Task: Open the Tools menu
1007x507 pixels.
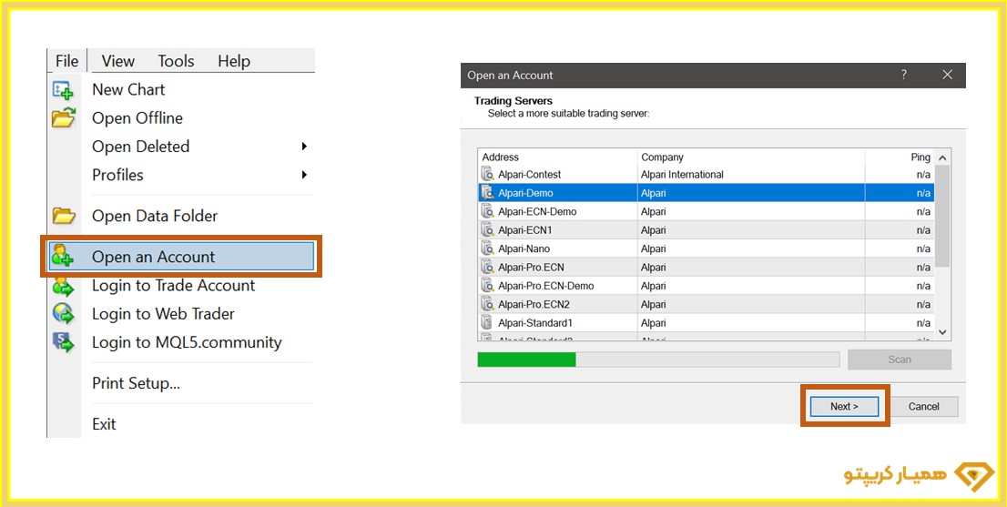Action: 176,61
